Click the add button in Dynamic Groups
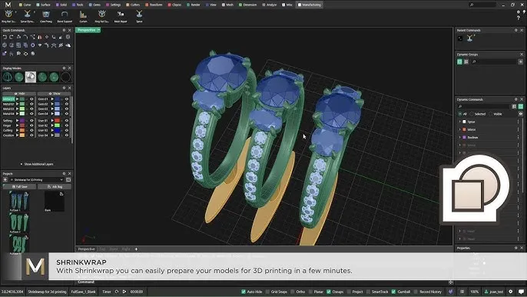The image size is (527, 297). click(520, 62)
